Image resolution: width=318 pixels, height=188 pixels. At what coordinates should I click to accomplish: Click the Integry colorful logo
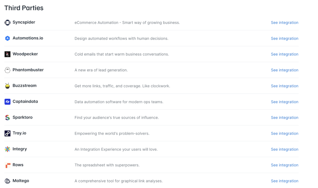click(7, 149)
